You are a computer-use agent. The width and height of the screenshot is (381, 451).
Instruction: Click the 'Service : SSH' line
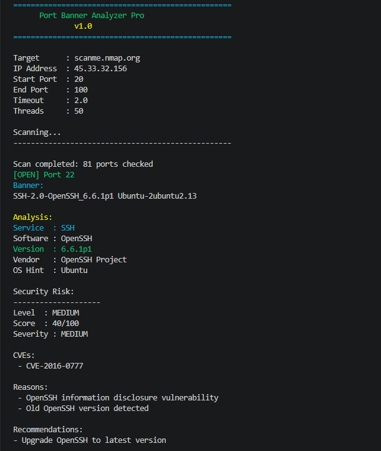tap(44, 228)
